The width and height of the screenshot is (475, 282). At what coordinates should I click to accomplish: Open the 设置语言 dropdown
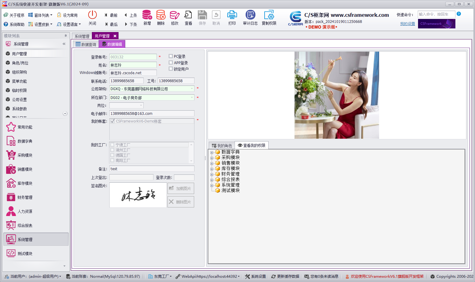[69, 24]
